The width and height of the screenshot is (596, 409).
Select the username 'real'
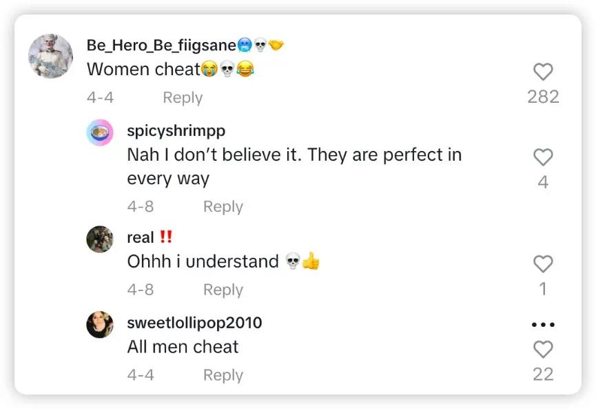point(141,238)
